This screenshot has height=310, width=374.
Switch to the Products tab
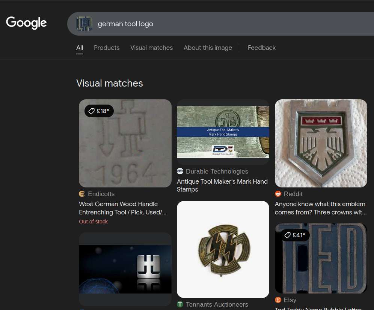coord(107,48)
